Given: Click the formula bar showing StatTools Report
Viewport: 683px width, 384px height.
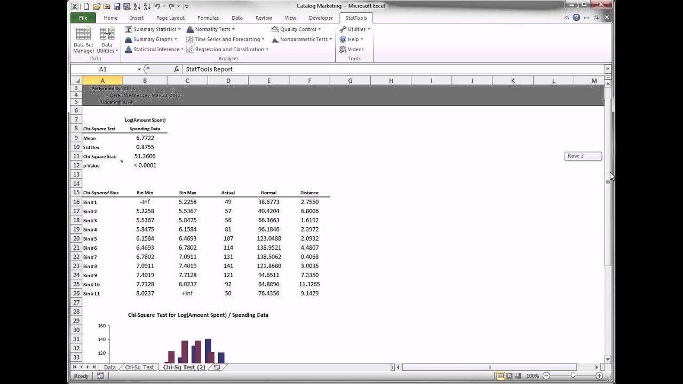Looking at the screenshot, I should (x=393, y=69).
